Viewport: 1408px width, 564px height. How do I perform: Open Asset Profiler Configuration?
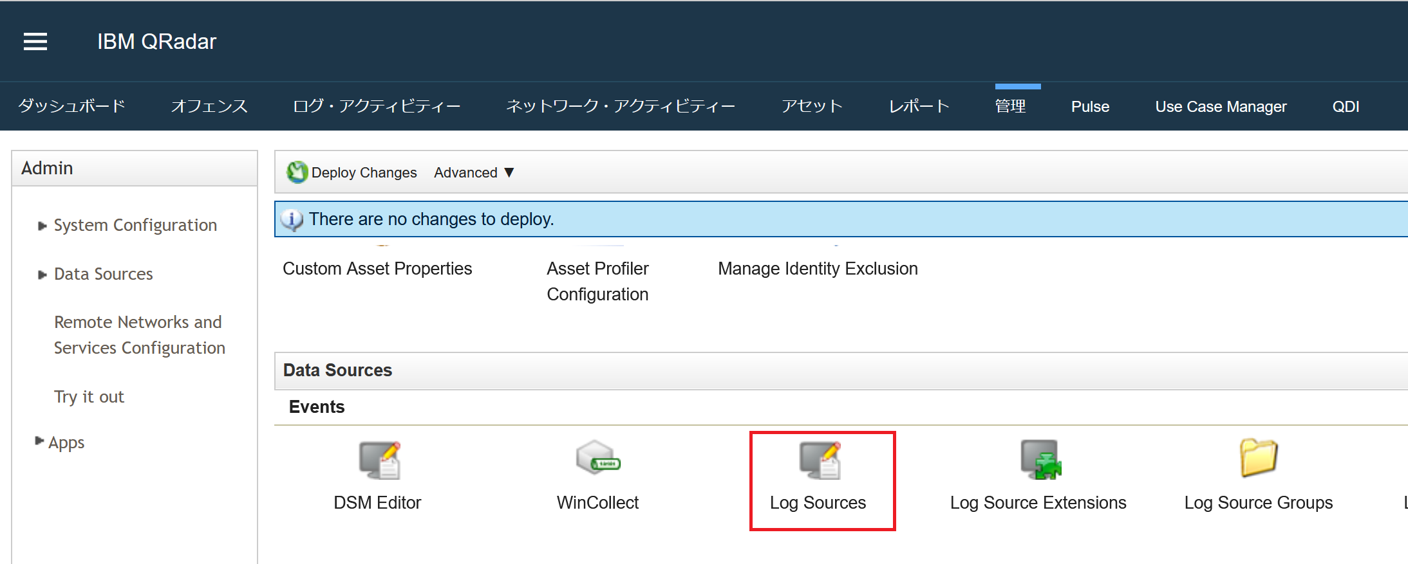tap(597, 282)
